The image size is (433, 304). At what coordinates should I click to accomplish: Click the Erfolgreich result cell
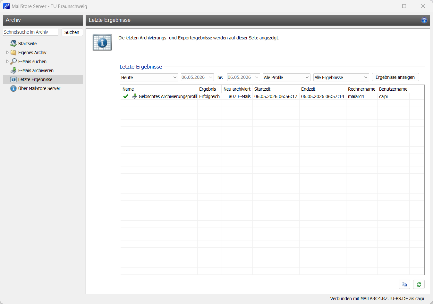click(209, 96)
